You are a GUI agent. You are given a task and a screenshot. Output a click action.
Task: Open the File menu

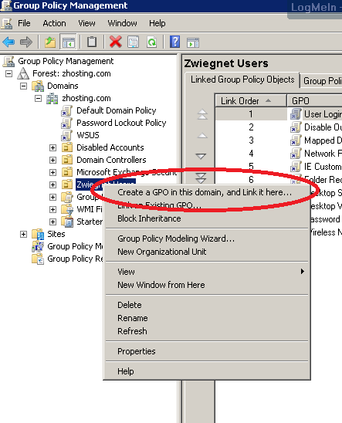click(24, 23)
